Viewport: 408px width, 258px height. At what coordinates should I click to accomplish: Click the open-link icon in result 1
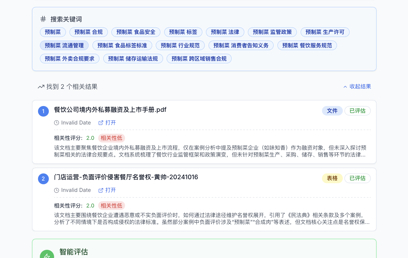(x=101, y=123)
